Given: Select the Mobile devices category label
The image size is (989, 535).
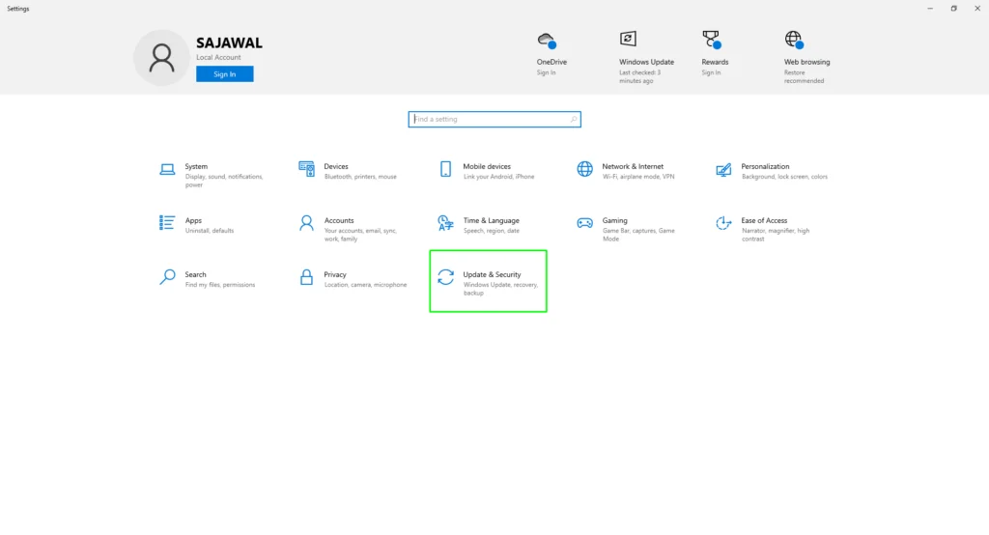Looking at the screenshot, I should click(x=487, y=166).
